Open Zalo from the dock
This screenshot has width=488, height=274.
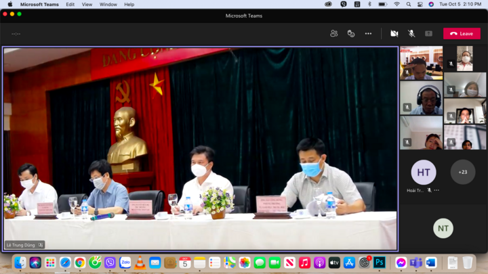[125, 262]
